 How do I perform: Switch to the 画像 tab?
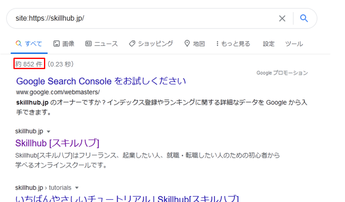64,44
